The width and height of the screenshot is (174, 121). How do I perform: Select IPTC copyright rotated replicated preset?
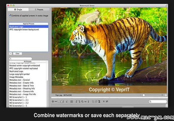click(28, 68)
